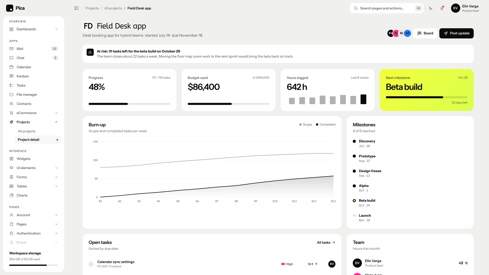
Task: Click the Budget used progress bar
Action: [228, 104]
